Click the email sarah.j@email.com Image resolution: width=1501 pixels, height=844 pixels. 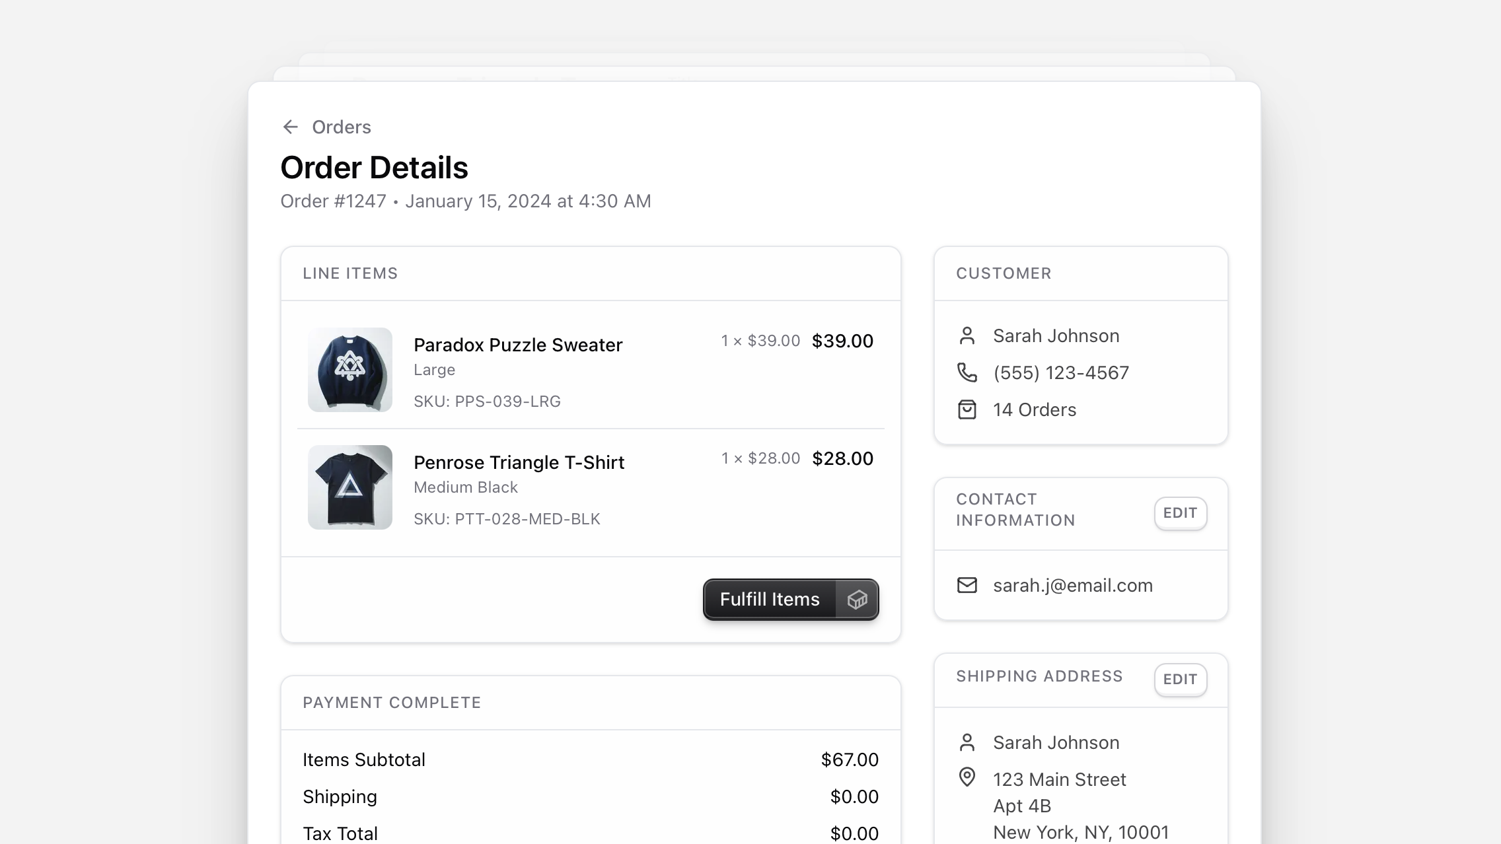(x=1072, y=585)
